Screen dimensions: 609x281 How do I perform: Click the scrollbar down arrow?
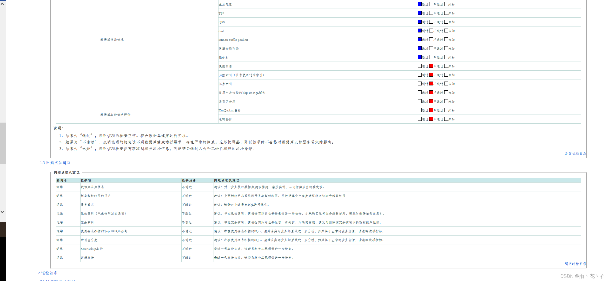click(2, 212)
